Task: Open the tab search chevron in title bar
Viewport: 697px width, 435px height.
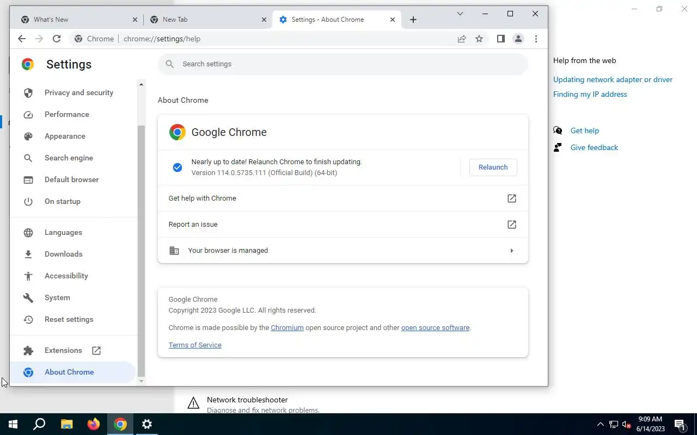Action: (x=460, y=14)
